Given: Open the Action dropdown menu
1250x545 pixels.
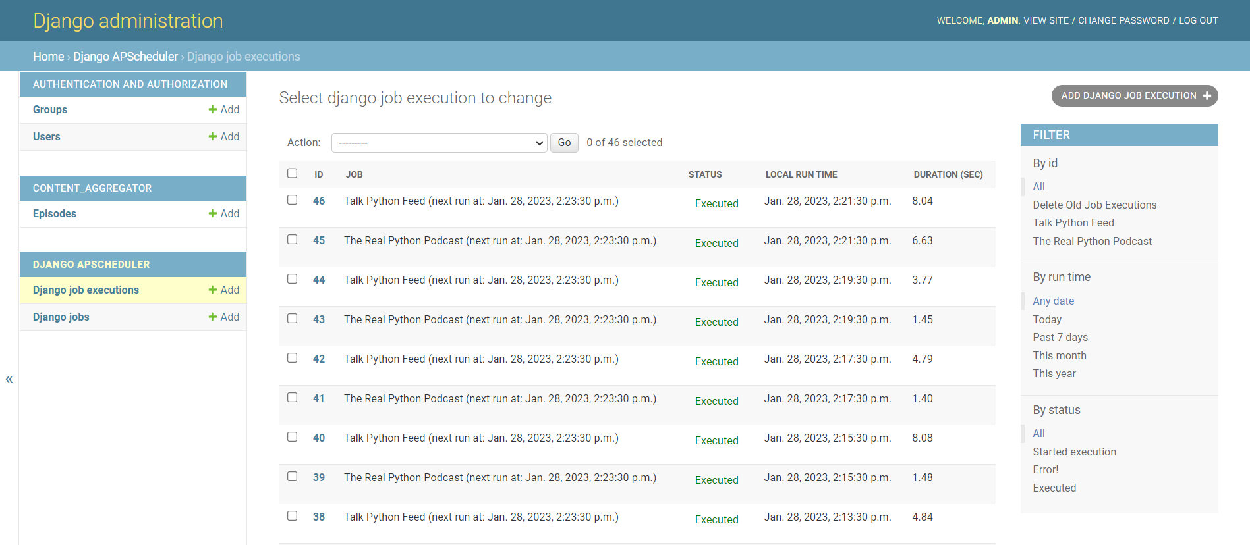Looking at the screenshot, I should point(439,143).
